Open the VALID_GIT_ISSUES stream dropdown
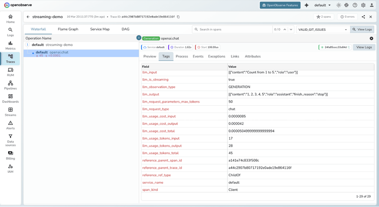The width and height of the screenshot is (379, 207). click(323, 29)
